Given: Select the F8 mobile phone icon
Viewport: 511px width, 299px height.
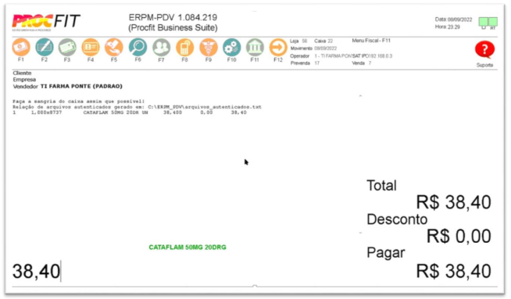Looking at the screenshot, I should point(184,47).
